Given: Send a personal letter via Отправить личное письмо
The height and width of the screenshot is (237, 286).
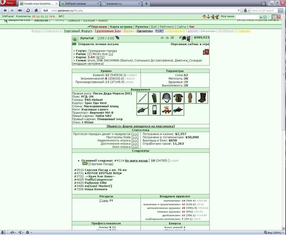Looking at the screenshot, I should coord(98,44).
